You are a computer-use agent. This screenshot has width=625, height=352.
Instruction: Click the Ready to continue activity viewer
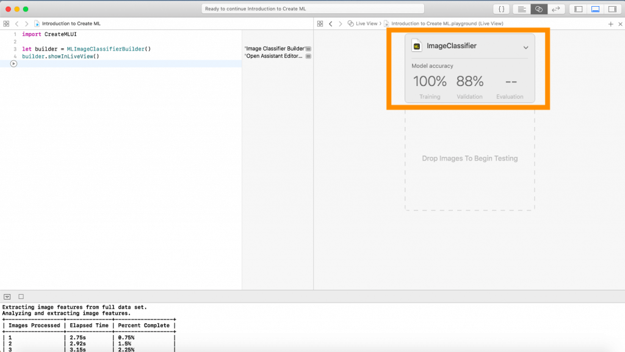(312, 9)
